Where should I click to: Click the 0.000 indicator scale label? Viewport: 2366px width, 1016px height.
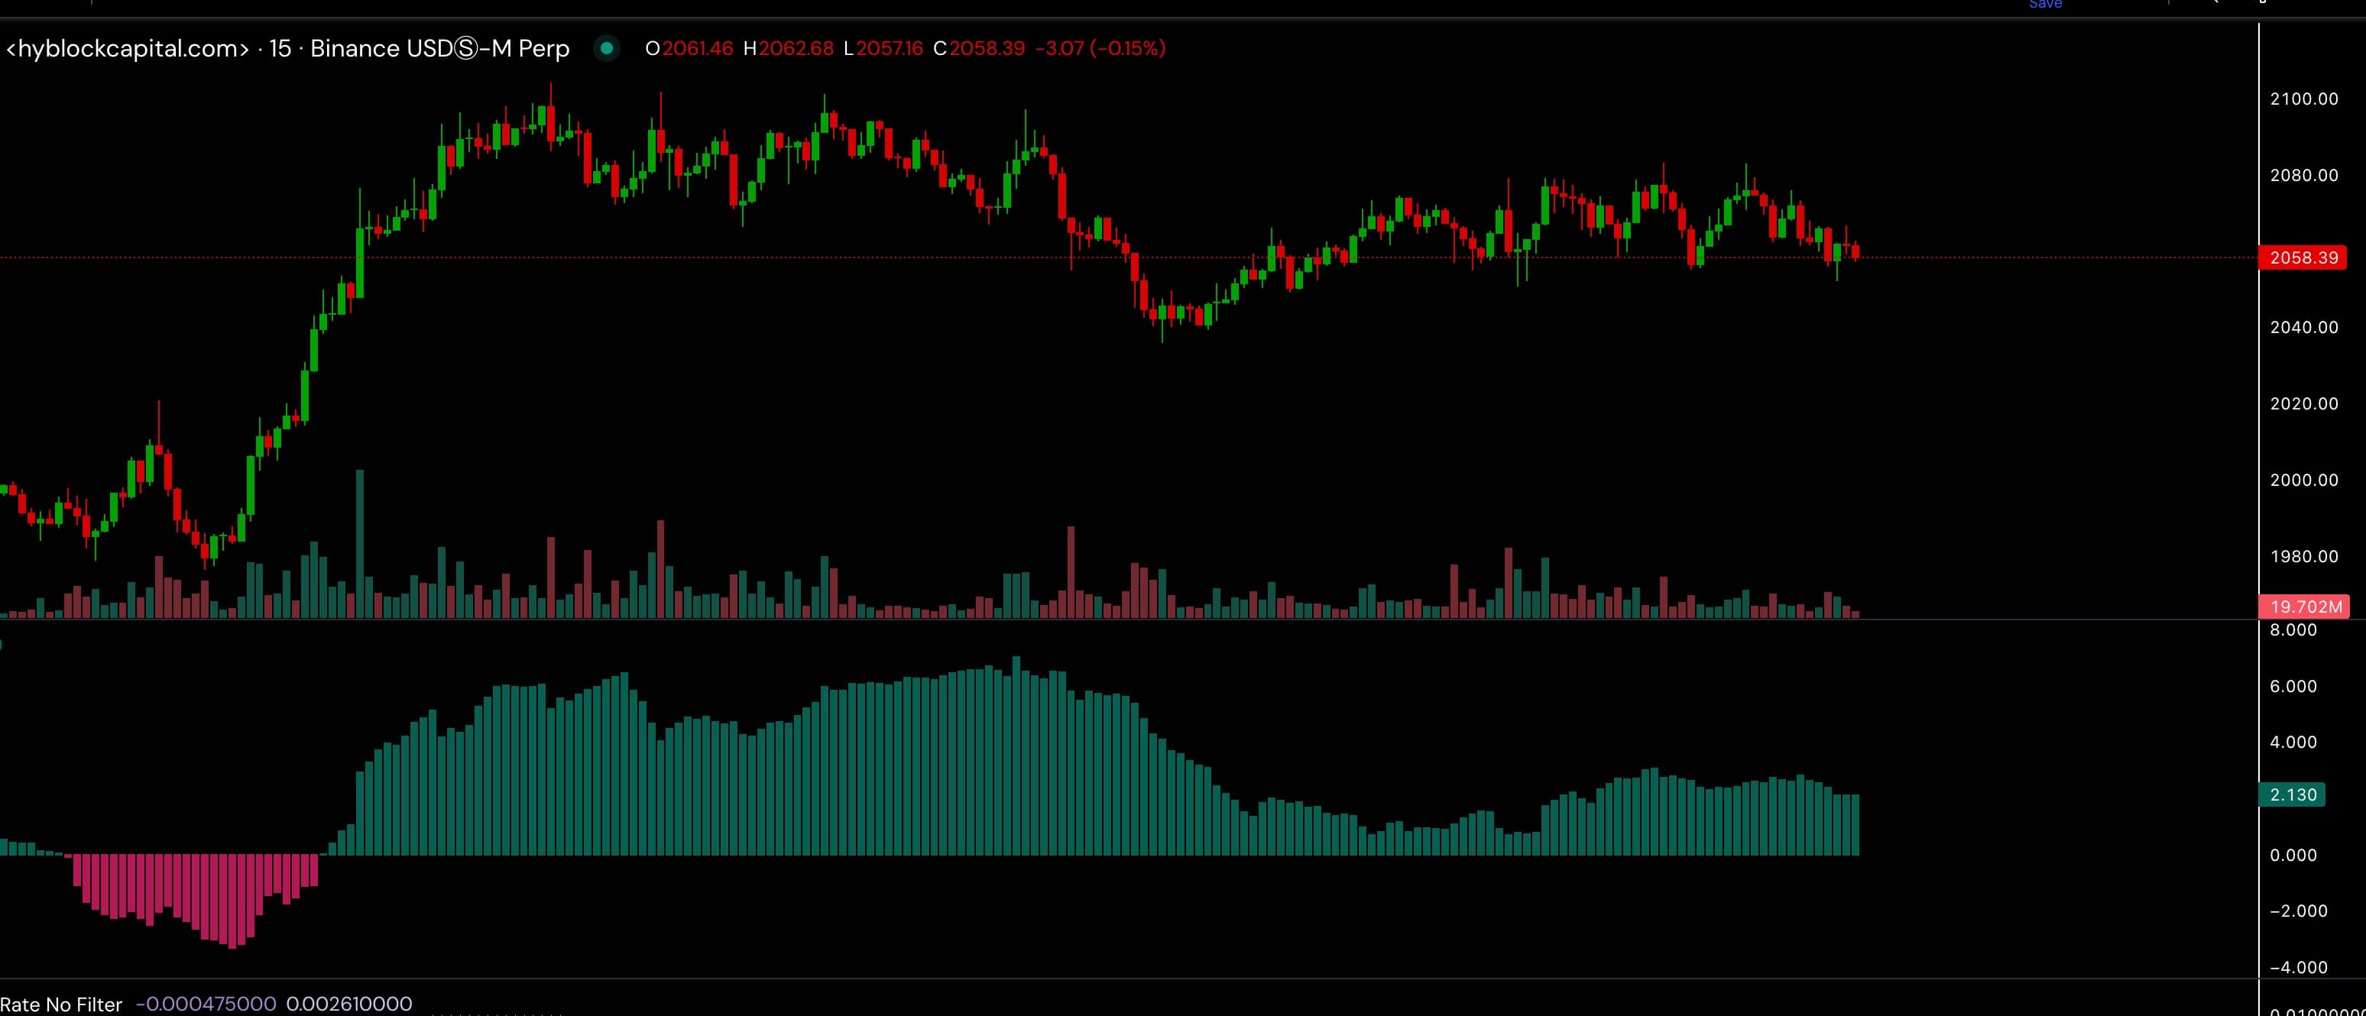click(2293, 856)
